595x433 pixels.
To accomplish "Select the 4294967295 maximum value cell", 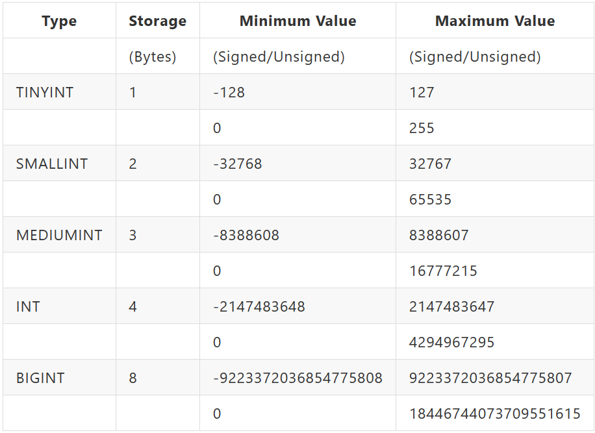I will coord(451,342).
